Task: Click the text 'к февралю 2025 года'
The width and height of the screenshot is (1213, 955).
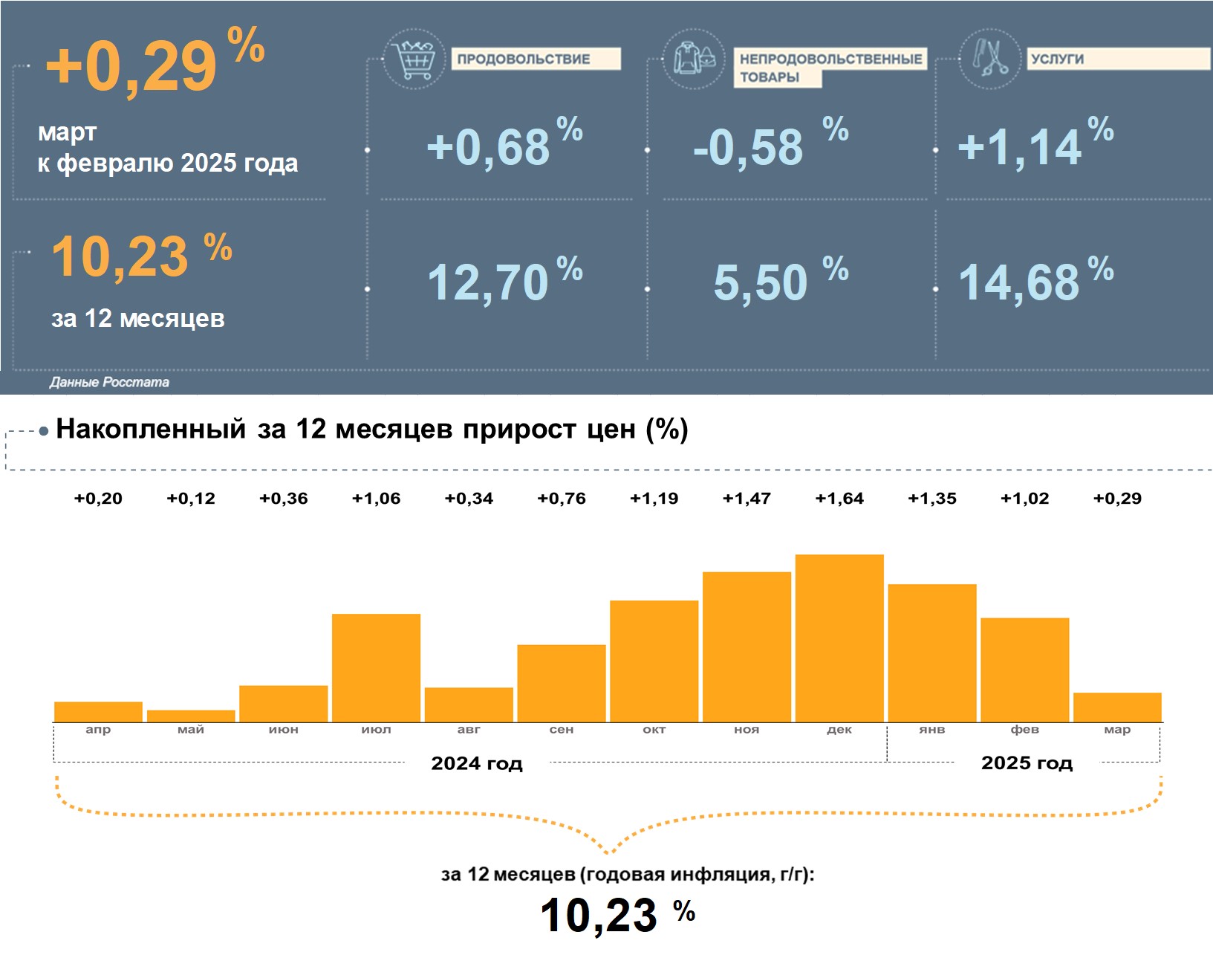Action: pyautogui.click(x=168, y=163)
